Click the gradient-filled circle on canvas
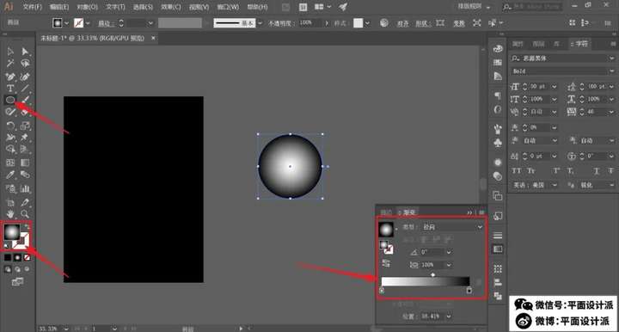The image size is (619, 332). [291, 166]
